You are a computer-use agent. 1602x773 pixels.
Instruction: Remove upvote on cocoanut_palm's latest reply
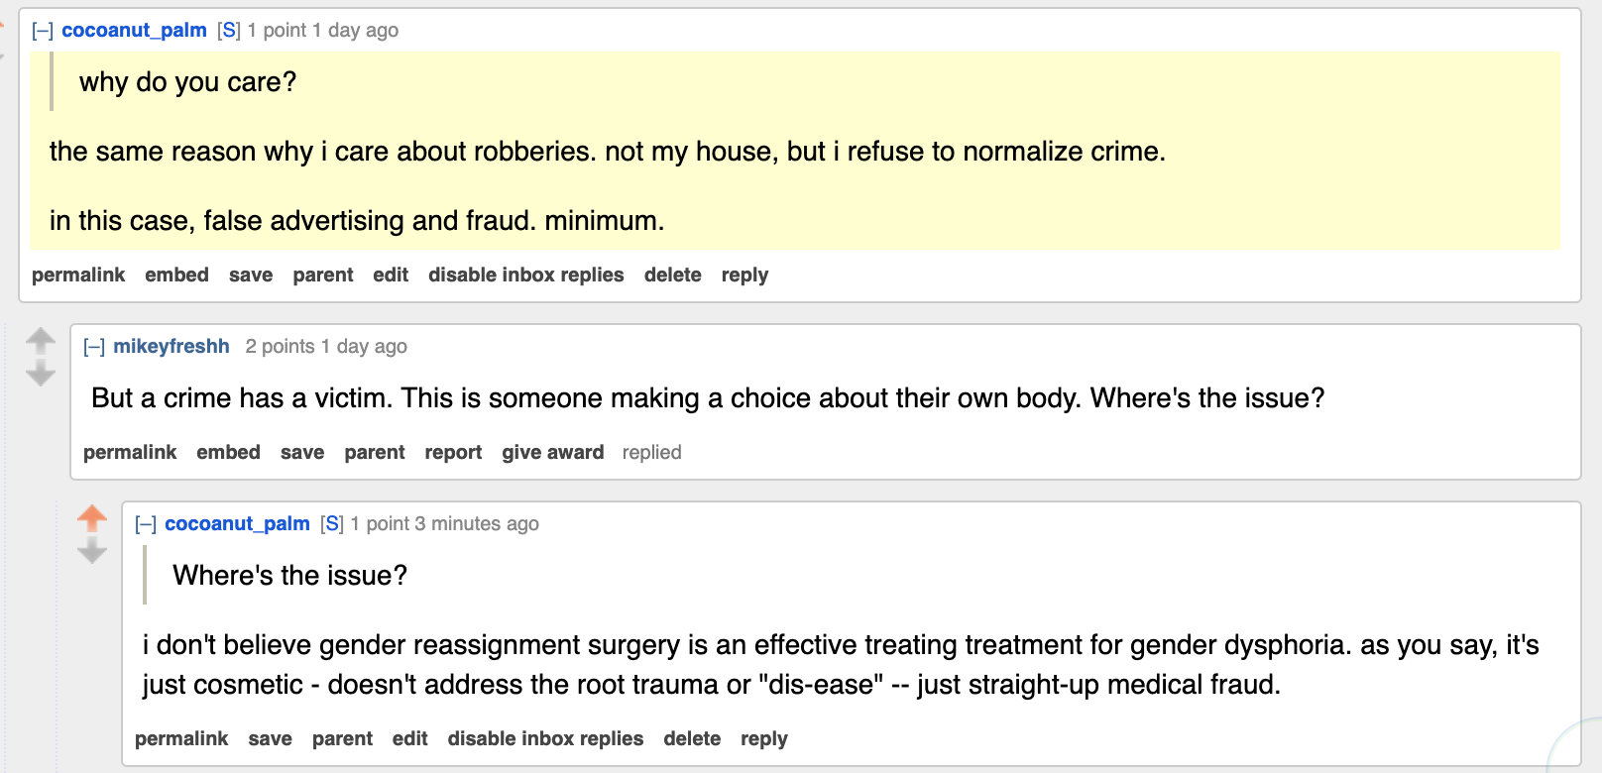click(x=92, y=517)
